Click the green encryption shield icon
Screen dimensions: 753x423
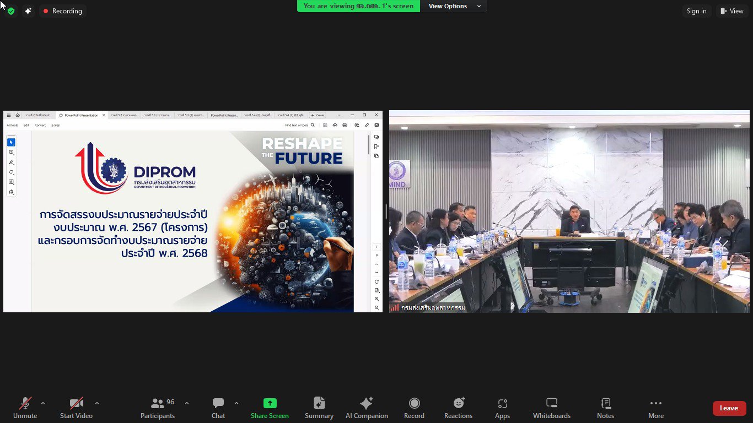[10, 11]
